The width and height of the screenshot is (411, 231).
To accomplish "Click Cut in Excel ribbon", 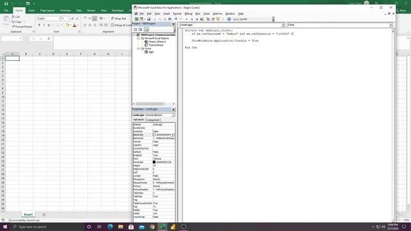I will 15,17.
